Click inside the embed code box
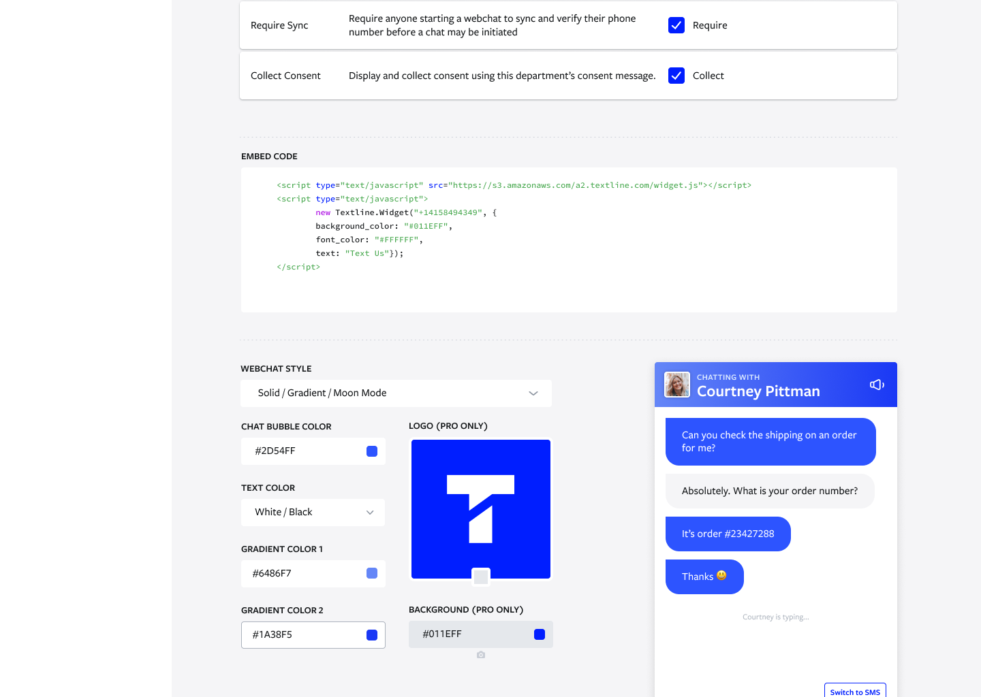Viewport: 981px width, 697px height. point(569,240)
